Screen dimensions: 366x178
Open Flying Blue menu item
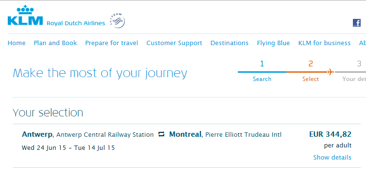point(273,43)
